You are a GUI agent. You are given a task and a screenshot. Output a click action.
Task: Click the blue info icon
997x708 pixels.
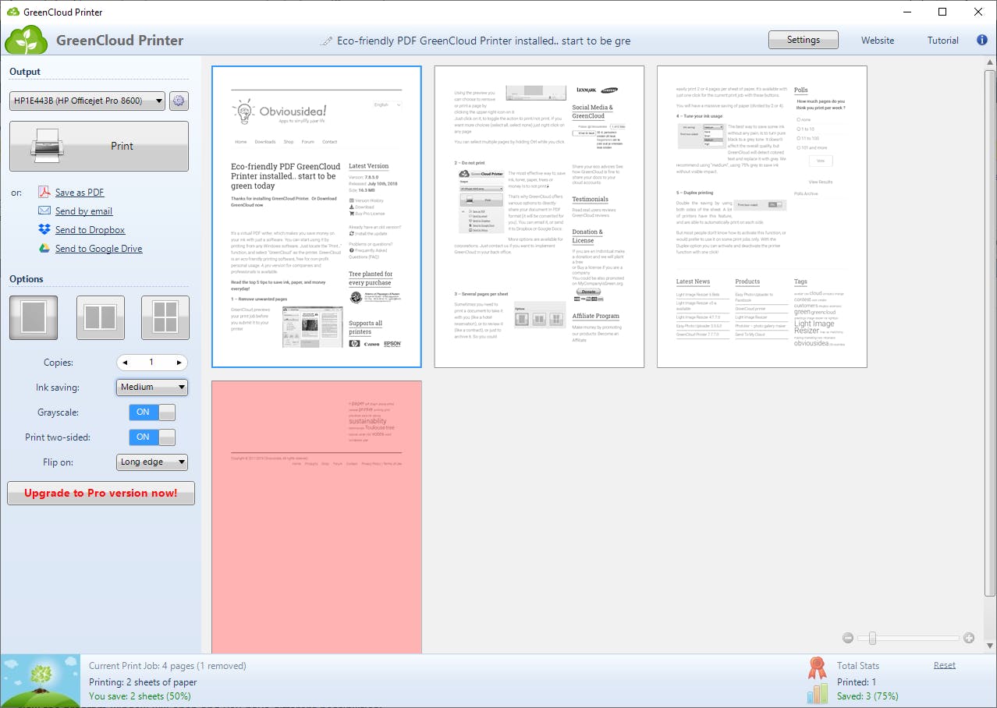[x=982, y=40]
